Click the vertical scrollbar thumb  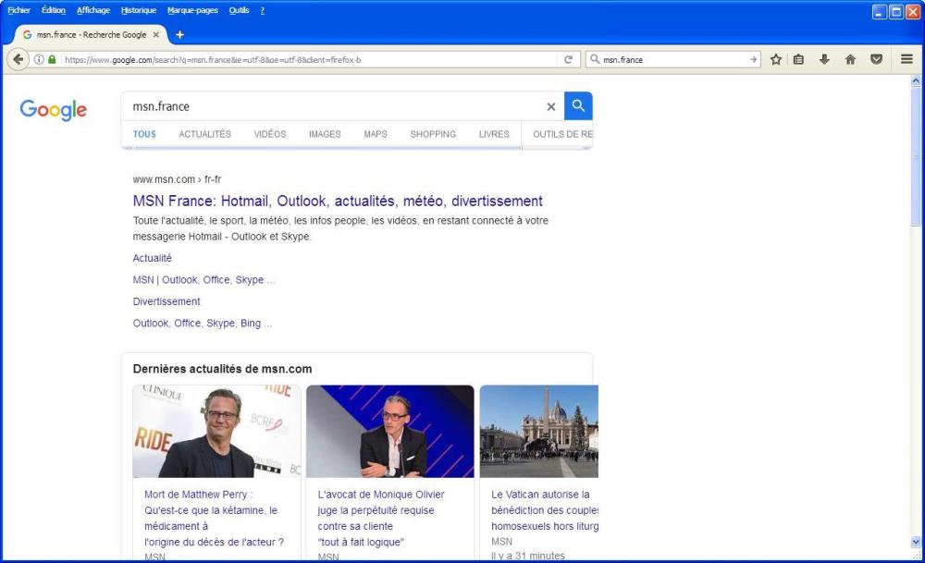click(916, 156)
